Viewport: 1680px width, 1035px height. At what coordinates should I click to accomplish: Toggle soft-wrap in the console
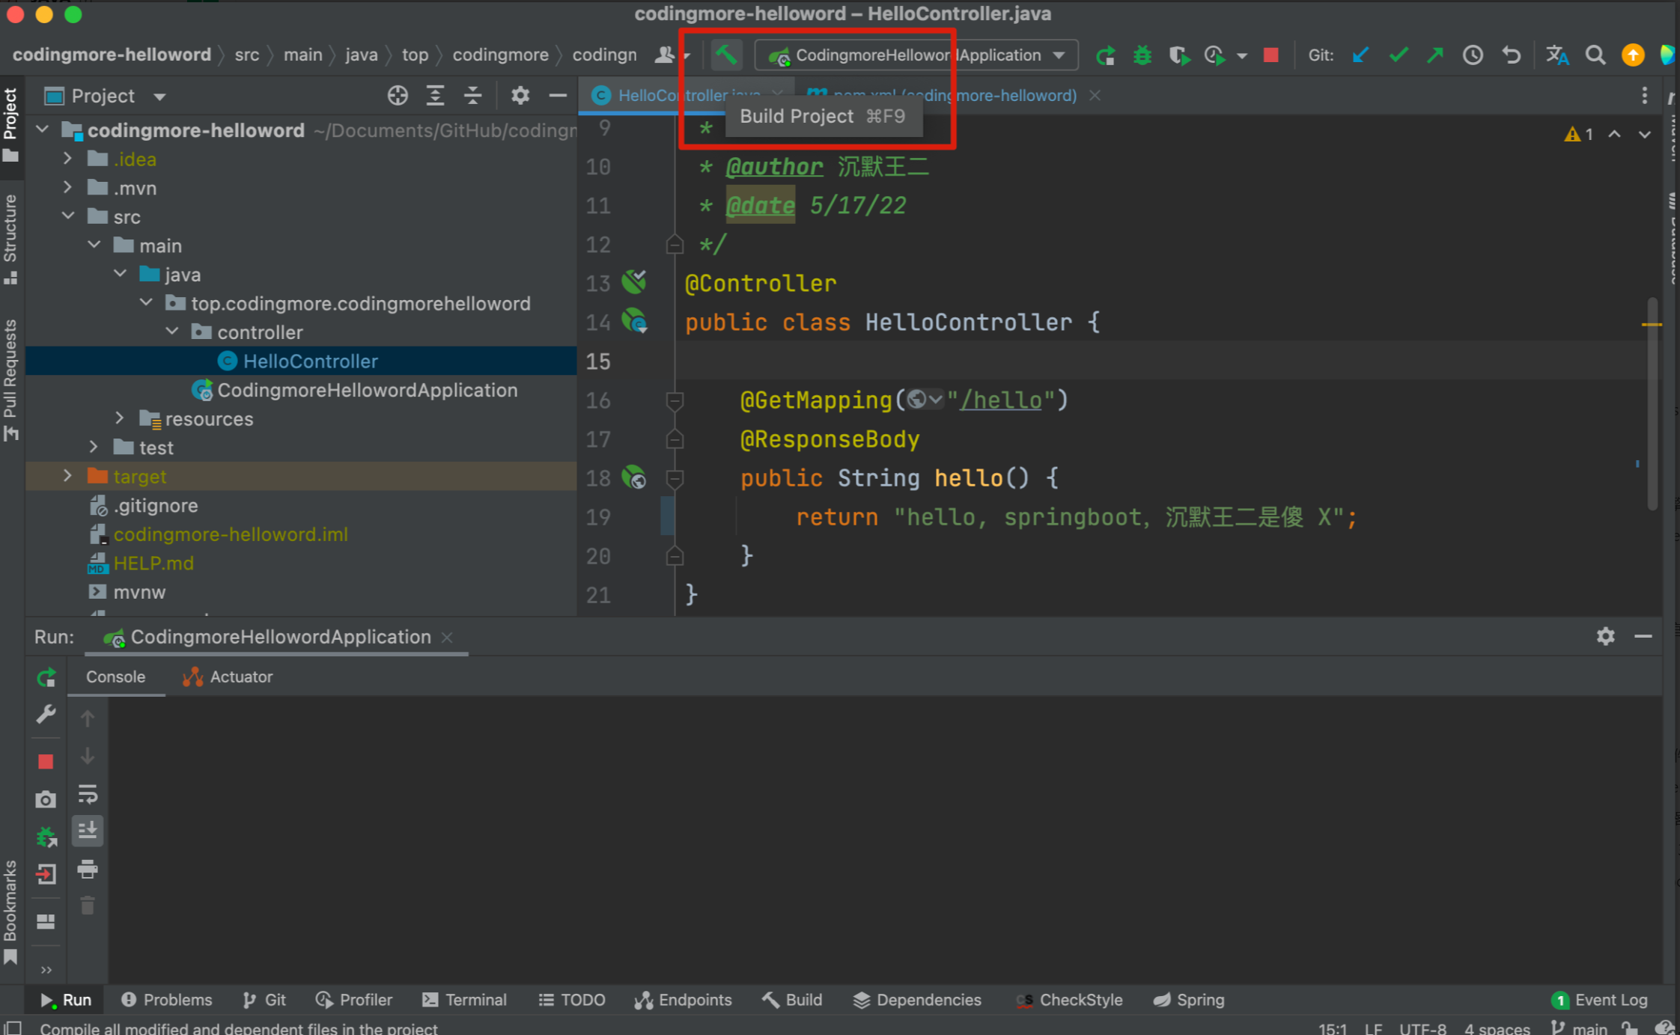pos(88,794)
